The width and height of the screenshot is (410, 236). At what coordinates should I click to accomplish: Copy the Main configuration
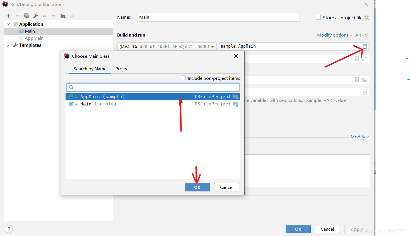tap(26, 16)
